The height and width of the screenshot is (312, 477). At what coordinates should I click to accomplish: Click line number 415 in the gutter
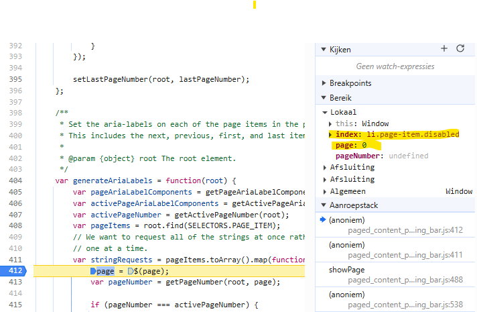click(15, 305)
